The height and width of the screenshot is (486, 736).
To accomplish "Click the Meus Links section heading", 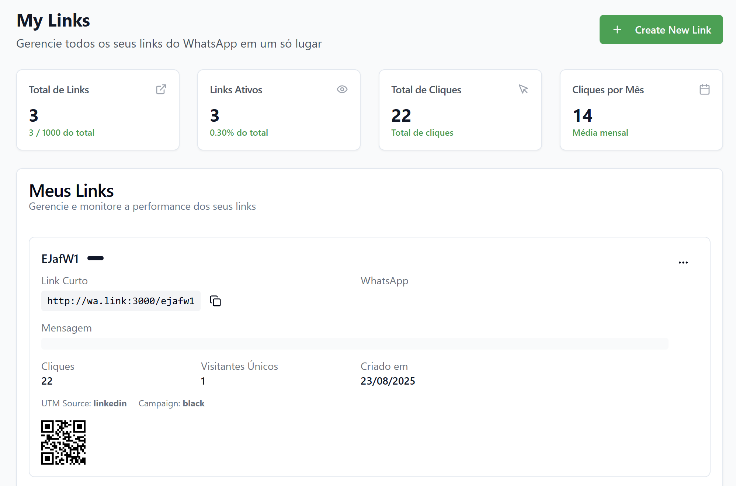I will 72,191.
